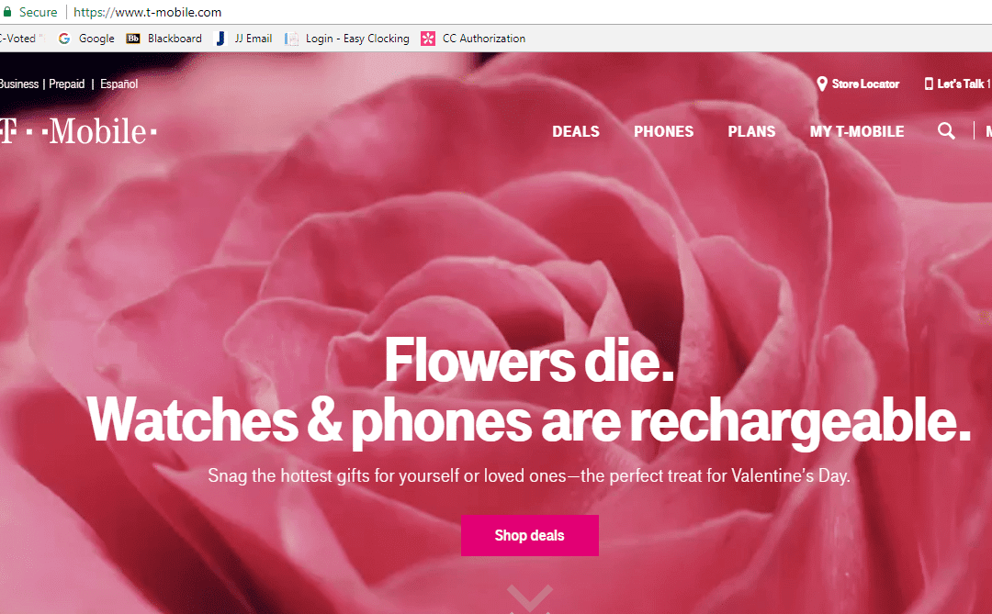Select the Google bookmark icon
Viewport: 992px width, 614px height.
[63, 39]
